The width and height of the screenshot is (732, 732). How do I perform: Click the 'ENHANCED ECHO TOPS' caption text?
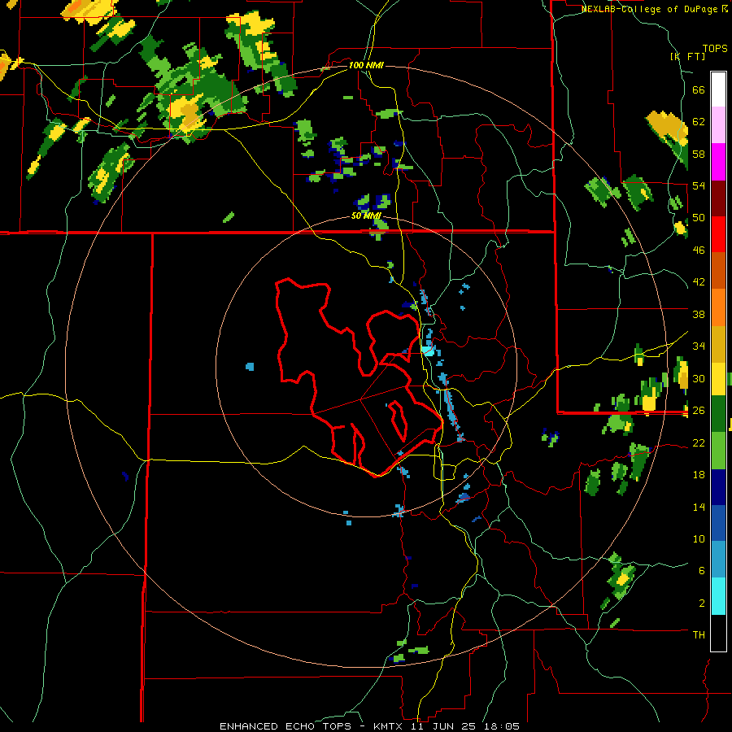pos(285,726)
